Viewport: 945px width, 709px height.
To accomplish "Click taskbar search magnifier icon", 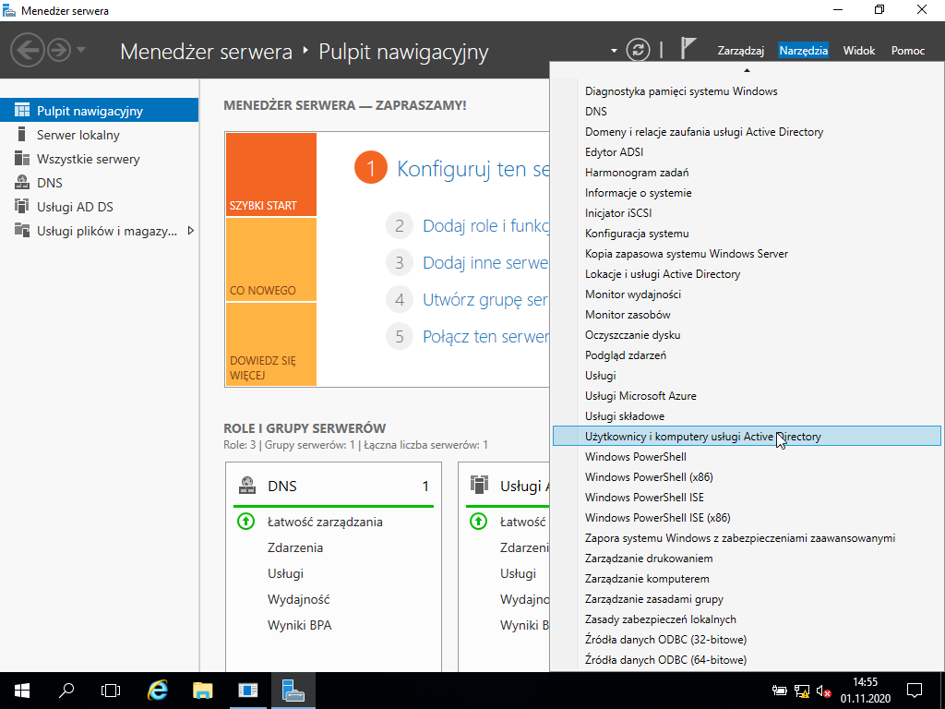I will (66, 691).
